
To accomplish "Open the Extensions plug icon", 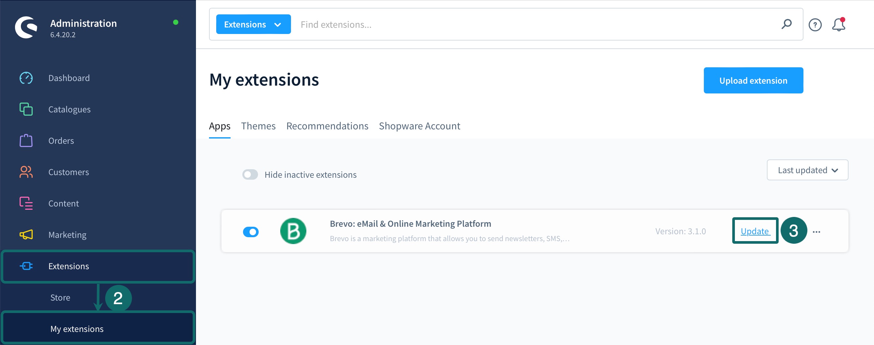I will pyautogui.click(x=26, y=266).
